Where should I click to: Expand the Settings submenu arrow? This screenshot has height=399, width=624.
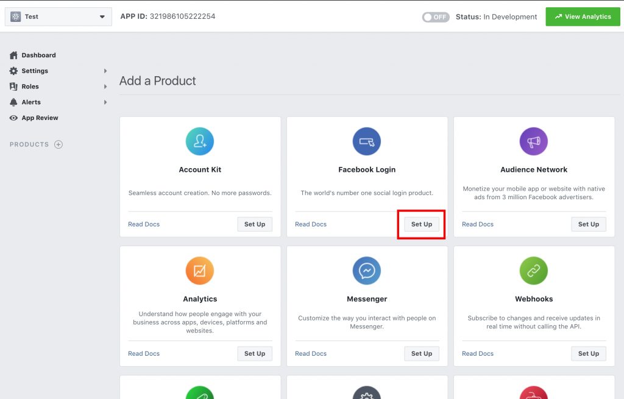(x=105, y=71)
